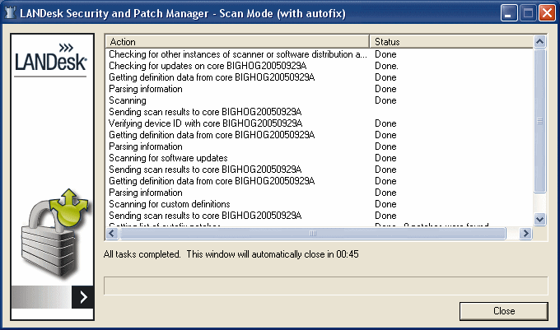Close the window with the red X
The image size is (560, 330).
click(547, 13)
